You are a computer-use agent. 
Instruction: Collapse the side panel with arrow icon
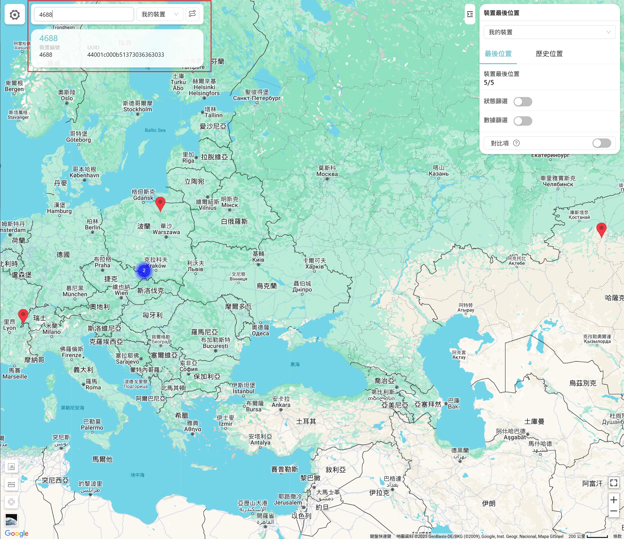click(470, 14)
